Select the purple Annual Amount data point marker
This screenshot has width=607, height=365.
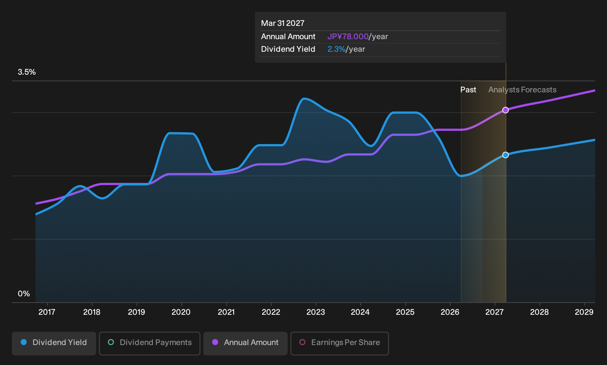pos(505,110)
